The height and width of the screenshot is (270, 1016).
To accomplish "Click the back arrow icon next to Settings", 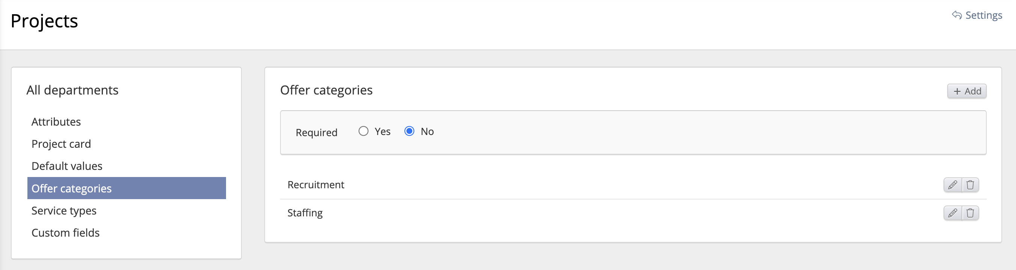I will (956, 15).
